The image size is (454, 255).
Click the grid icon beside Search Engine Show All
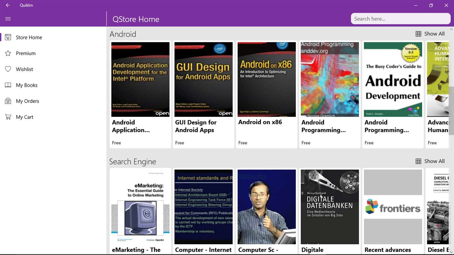[x=418, y=161]
